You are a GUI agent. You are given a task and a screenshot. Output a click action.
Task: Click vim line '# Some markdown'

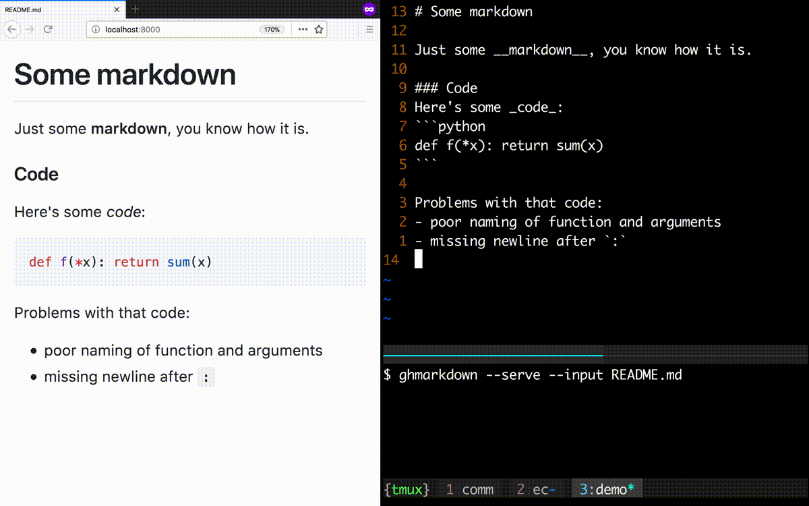[x=473, y=11]
